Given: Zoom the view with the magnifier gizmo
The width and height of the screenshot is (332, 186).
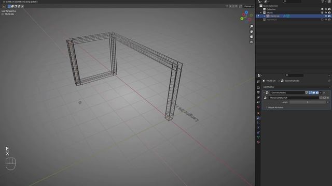Looking at the screenshot, I should click(251, 26).
